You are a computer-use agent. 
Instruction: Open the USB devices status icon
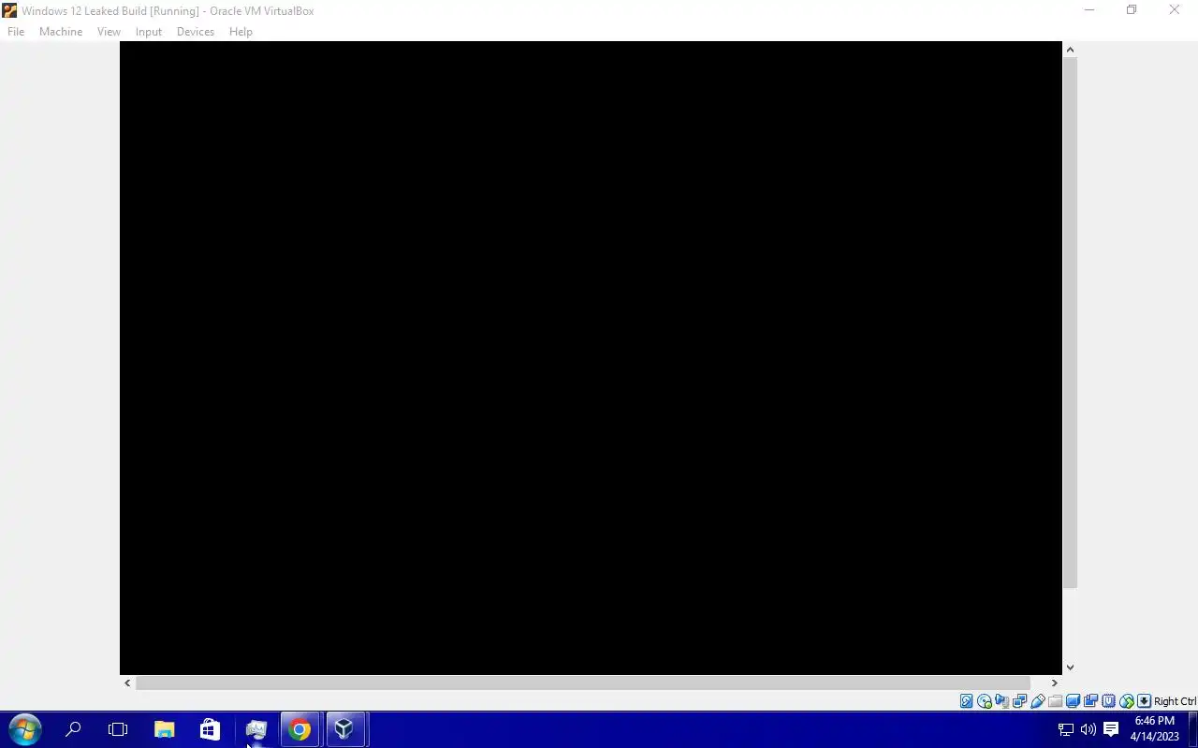pos(1038,701)
